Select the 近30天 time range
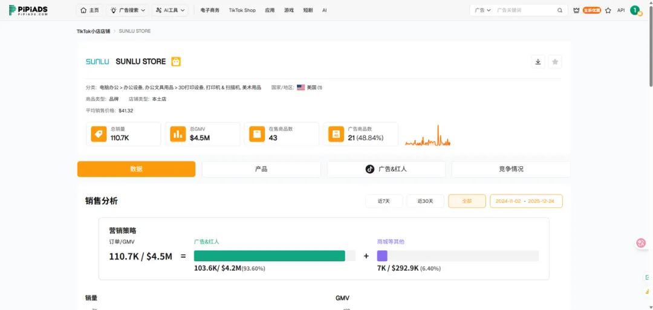The height and width of the screenshot is (310, 653). click(x=425, y=201)
